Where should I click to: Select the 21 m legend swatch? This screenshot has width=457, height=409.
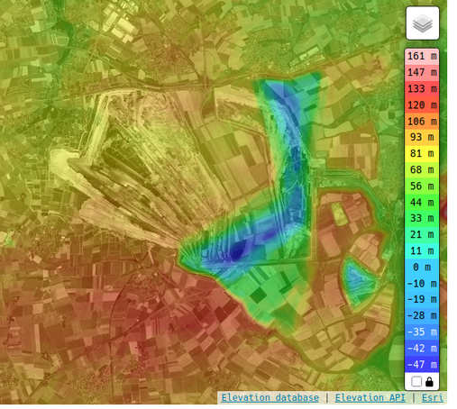(x=422, y=234)
